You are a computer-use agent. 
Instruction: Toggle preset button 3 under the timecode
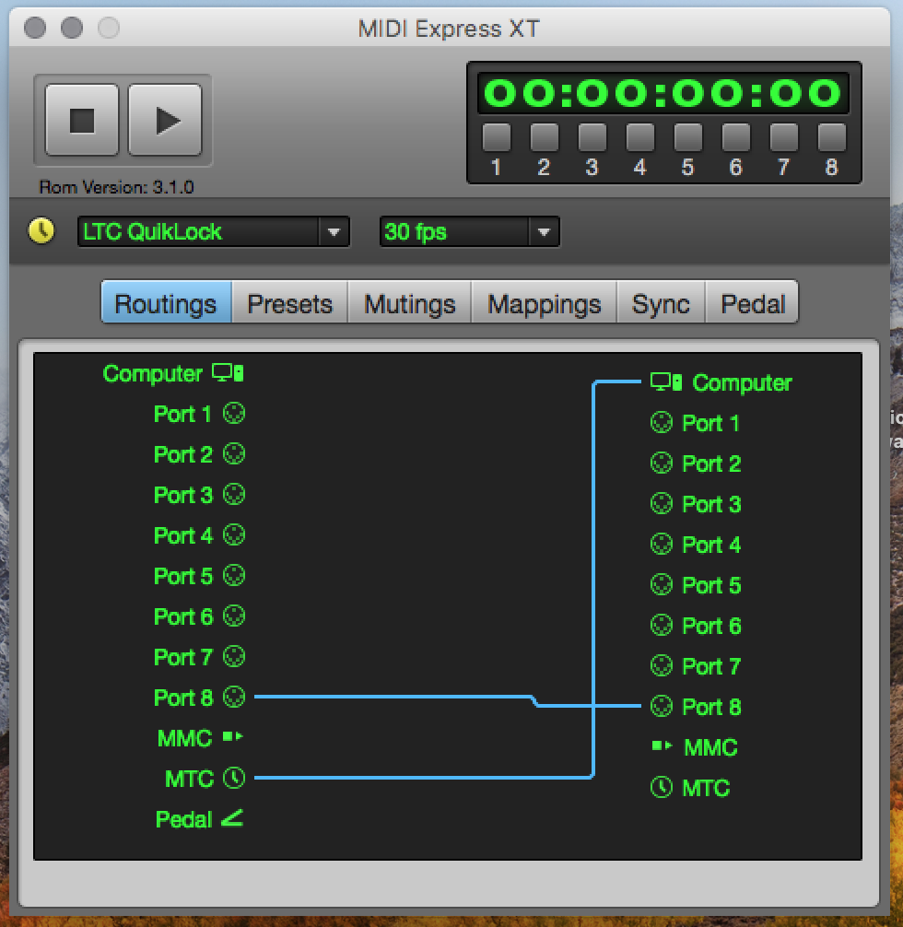pyautogui.click(x=592, y=137)
